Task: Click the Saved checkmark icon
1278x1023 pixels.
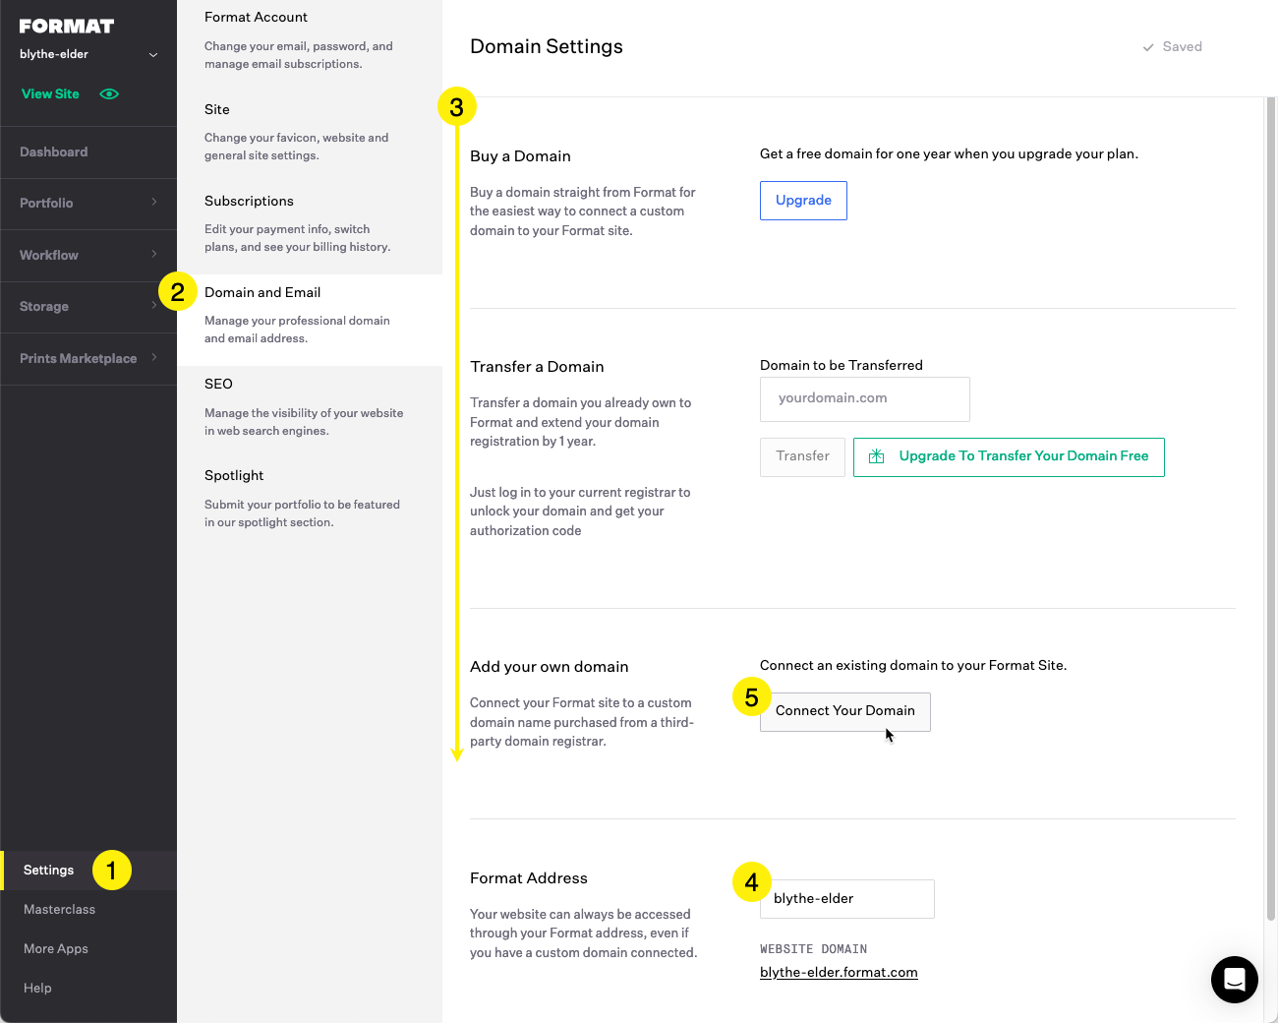Action: (x=1147, y=47)
